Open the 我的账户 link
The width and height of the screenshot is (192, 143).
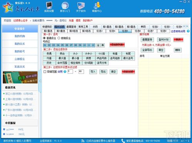point(88,20)
